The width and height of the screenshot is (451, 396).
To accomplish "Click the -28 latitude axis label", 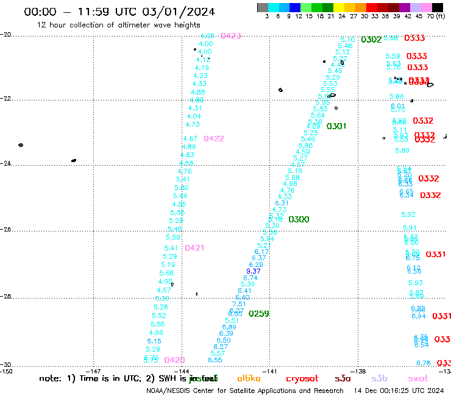I will [5, 296].
